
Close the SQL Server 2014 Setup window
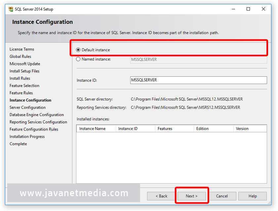263,9
